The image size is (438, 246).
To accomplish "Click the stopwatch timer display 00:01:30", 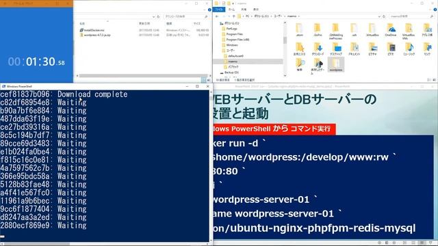I will (x=36, y=61).
